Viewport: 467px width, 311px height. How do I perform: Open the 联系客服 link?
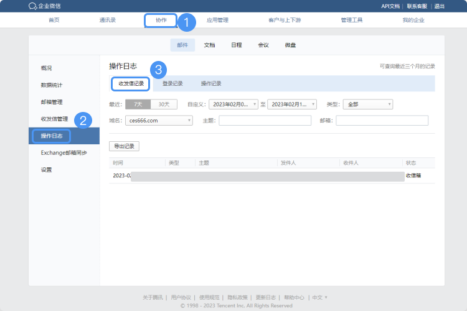(417, 6)
